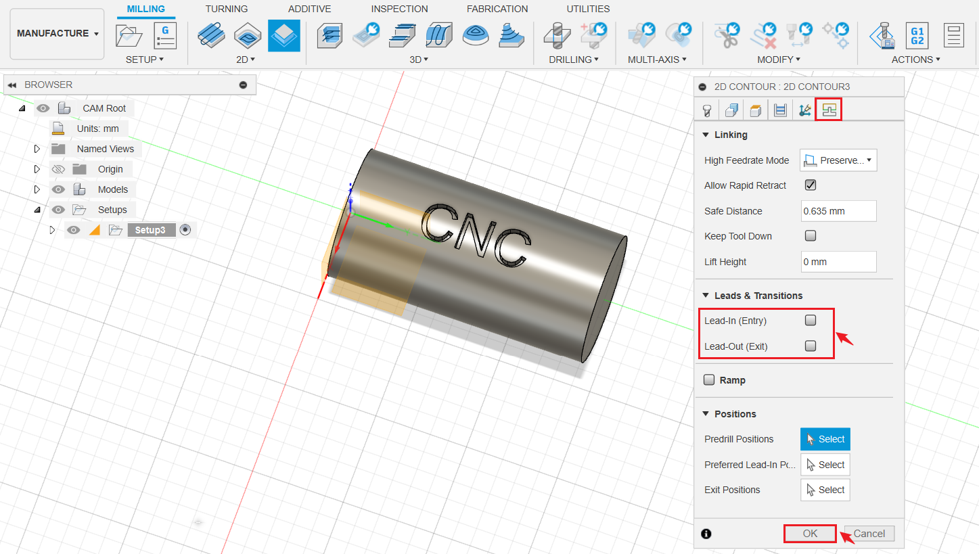
Task: Enable the Ramp checkbox
Action: coord(708,379)
